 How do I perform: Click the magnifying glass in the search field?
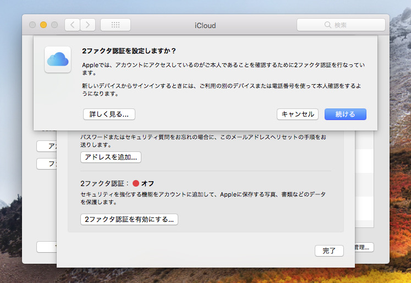coord(328,25)
